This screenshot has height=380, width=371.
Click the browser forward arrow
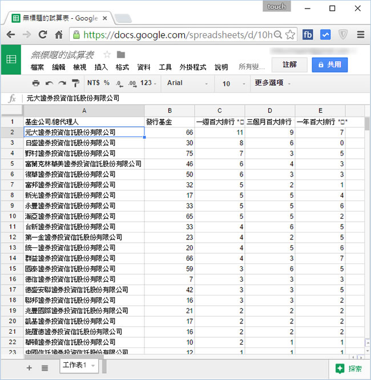point(27,35)
